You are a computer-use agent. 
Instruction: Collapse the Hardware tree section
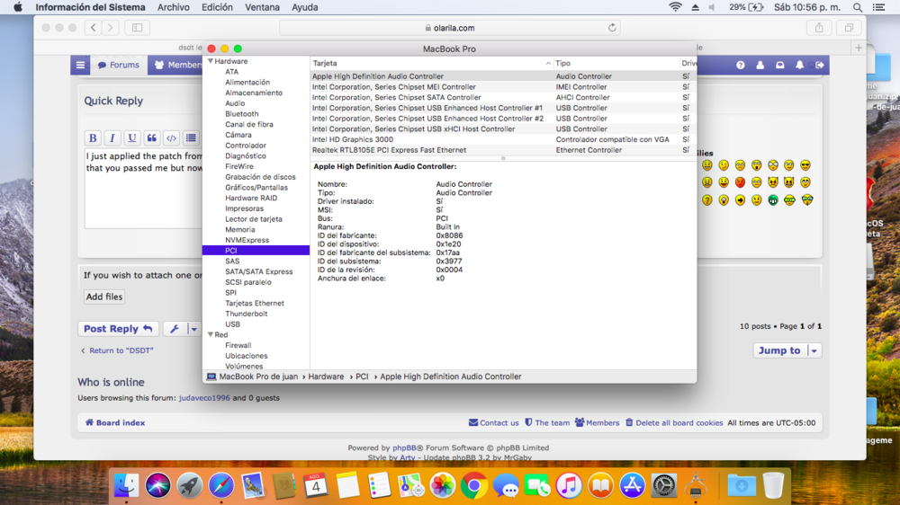coord(211,61)
